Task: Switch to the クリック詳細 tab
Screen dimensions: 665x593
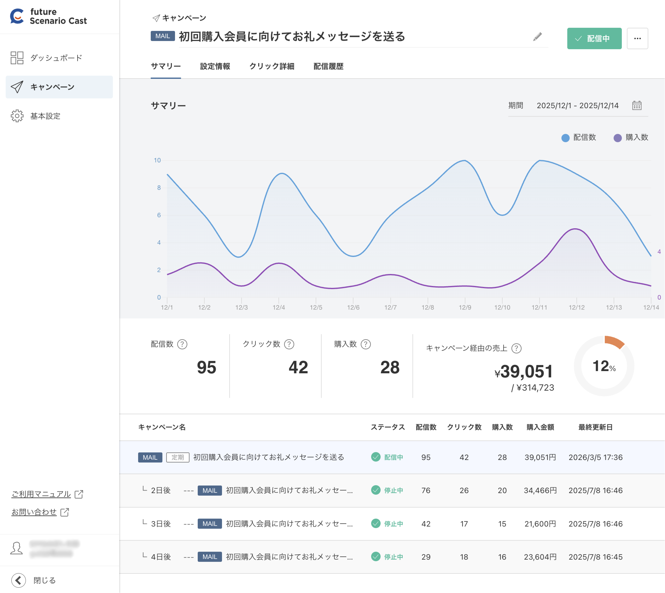Action: click(271, 67)
